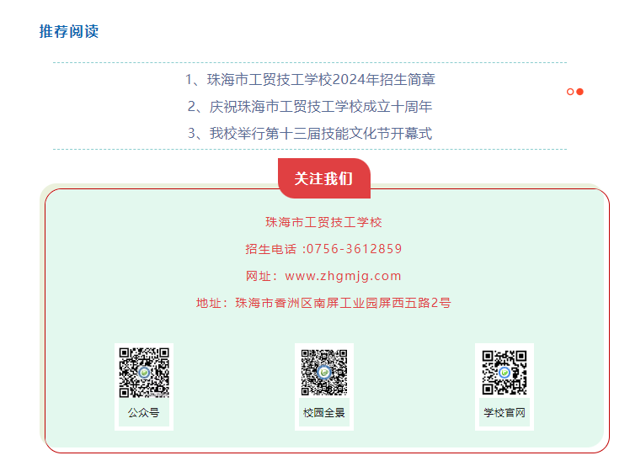Click the logo in the 校园全景 QR code center
This screenshot has width=630, height=466.
(x=324, y=373)
